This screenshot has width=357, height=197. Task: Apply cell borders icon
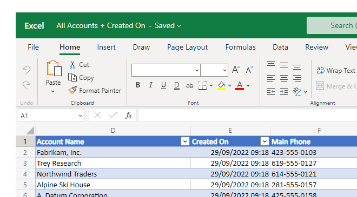pos(202,85)
